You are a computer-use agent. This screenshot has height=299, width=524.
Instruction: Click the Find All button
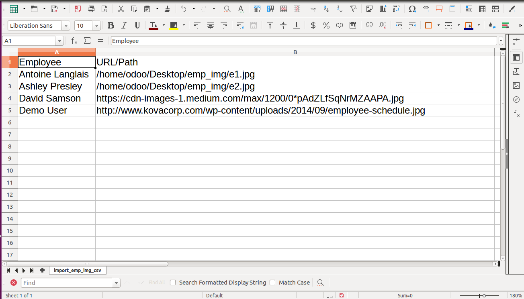pos(157,283)
